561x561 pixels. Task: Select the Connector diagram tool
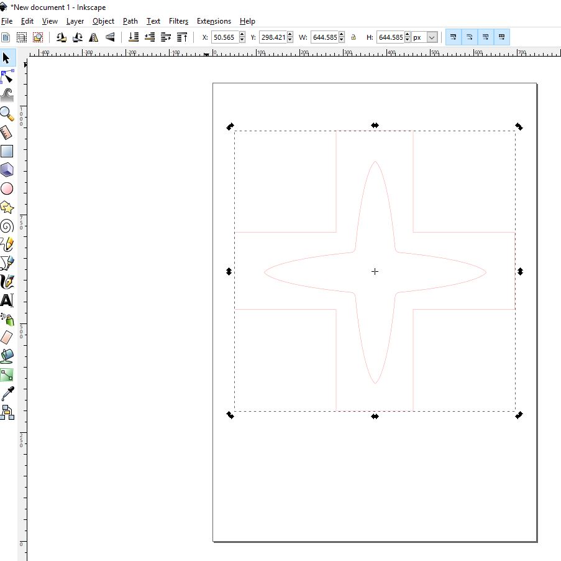coord(7,412)
